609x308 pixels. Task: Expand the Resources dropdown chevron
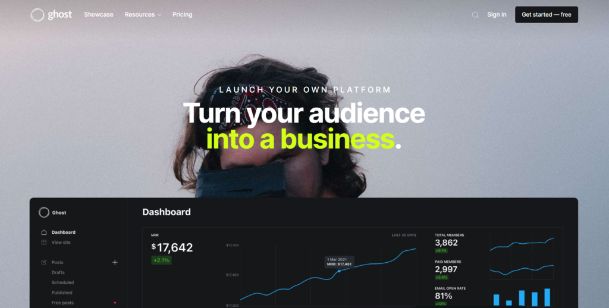[159, 15]
